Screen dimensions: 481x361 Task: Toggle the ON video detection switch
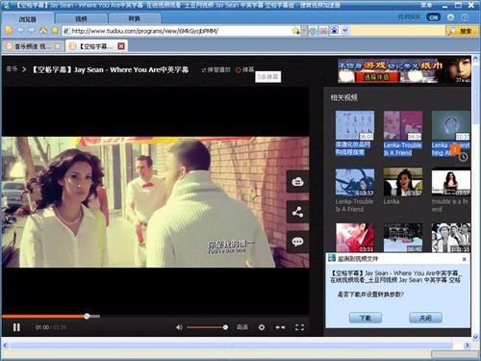433,17
